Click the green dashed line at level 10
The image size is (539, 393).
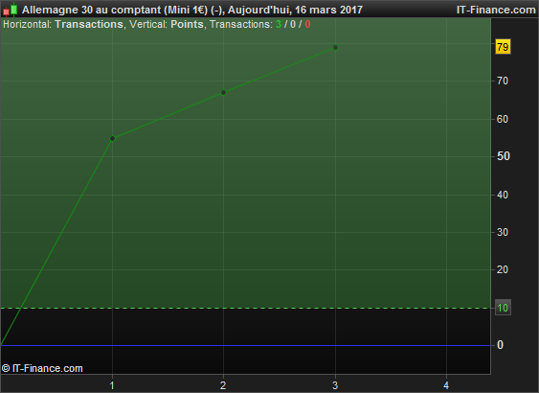(x=245, y=308)
